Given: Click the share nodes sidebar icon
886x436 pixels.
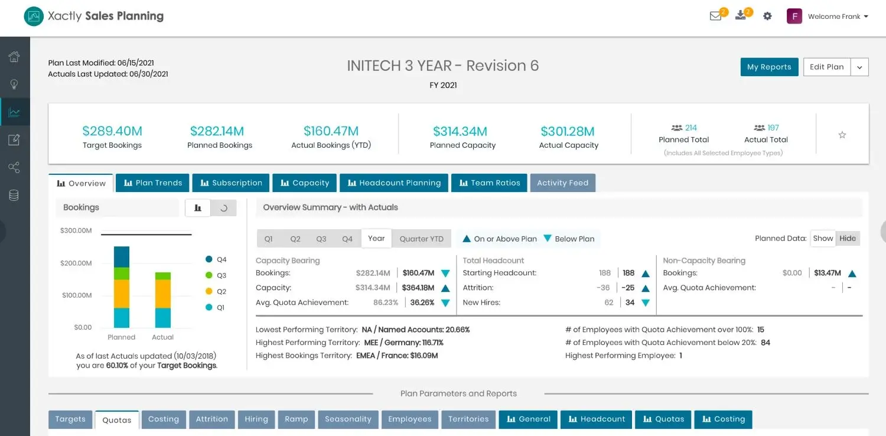Looking at the screenshot, I should (x=14, y=168).
